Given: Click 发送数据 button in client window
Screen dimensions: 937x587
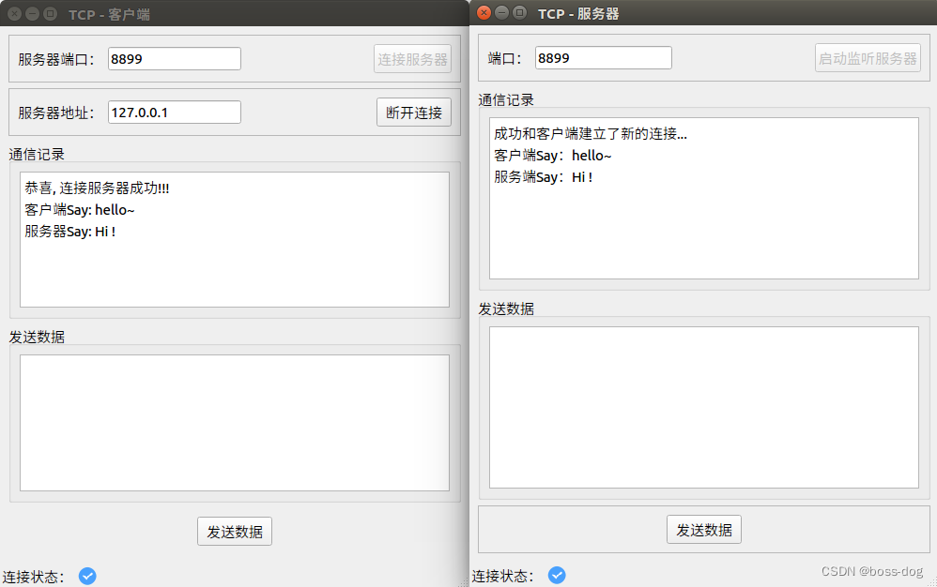Looking at the screenshot, I should coord(235,532).
